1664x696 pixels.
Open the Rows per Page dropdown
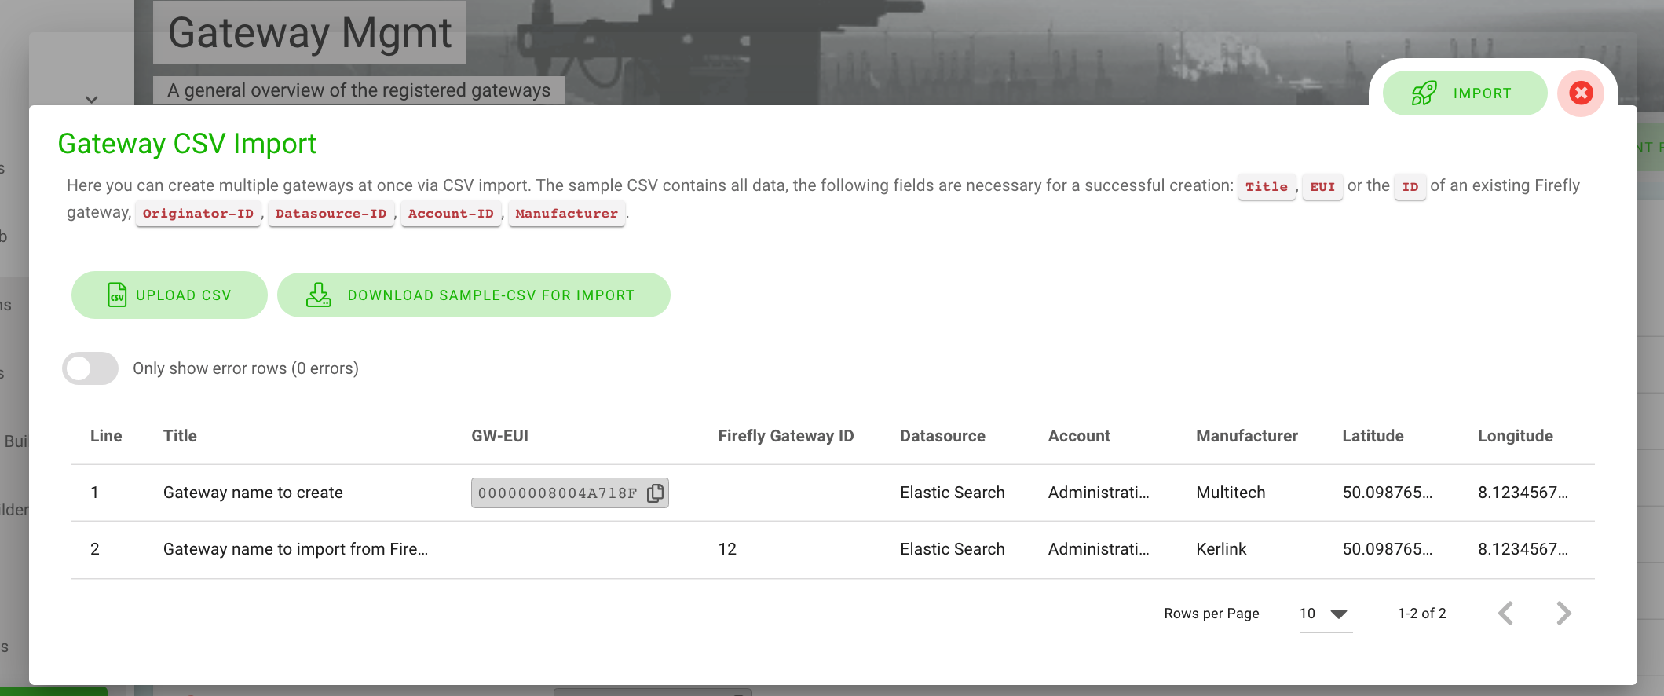click(1326, 614)
